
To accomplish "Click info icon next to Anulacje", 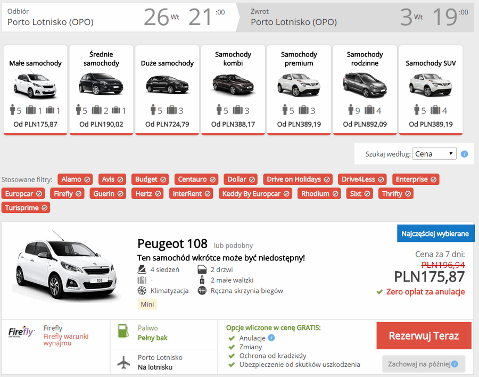I will 271,338.
